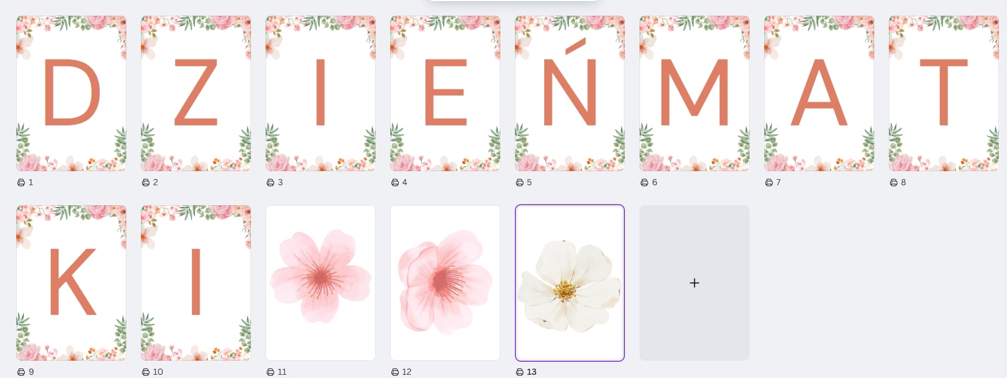
Task: Select the page thumbnail with letter M
Action: pyautogui.click(x=694, y=93)
